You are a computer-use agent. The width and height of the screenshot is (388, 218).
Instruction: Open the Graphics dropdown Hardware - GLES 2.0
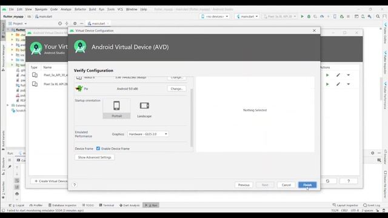[x=148, y=134]
